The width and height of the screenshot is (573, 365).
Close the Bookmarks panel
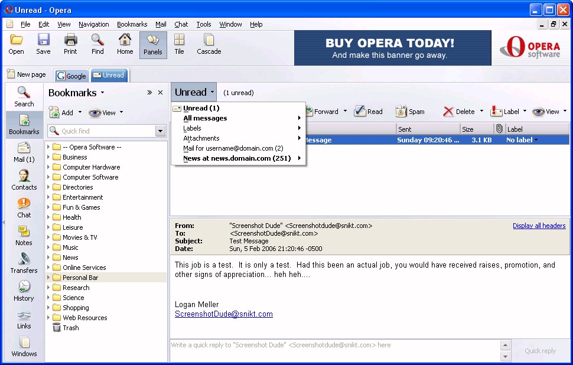(160, 93)
